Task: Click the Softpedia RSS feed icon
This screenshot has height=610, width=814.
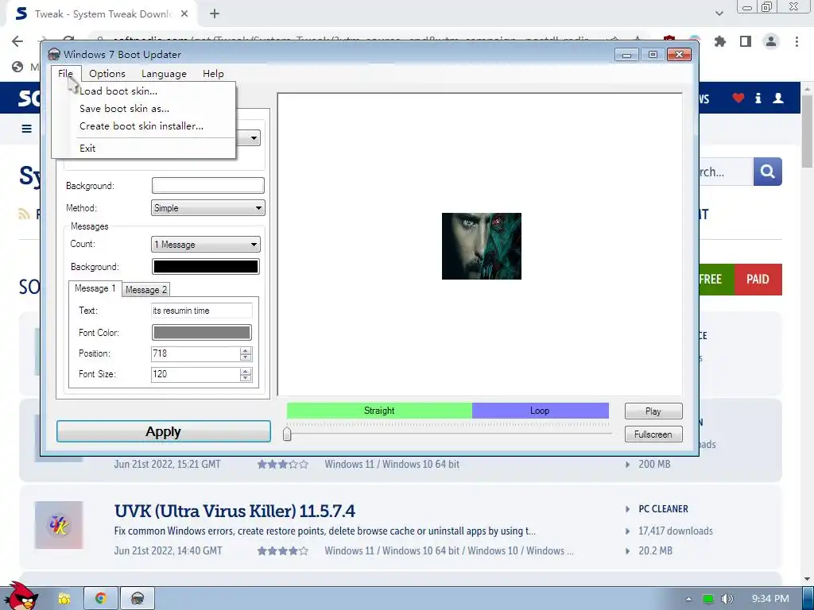Action: pyautogui.click(x=24, y=214)
